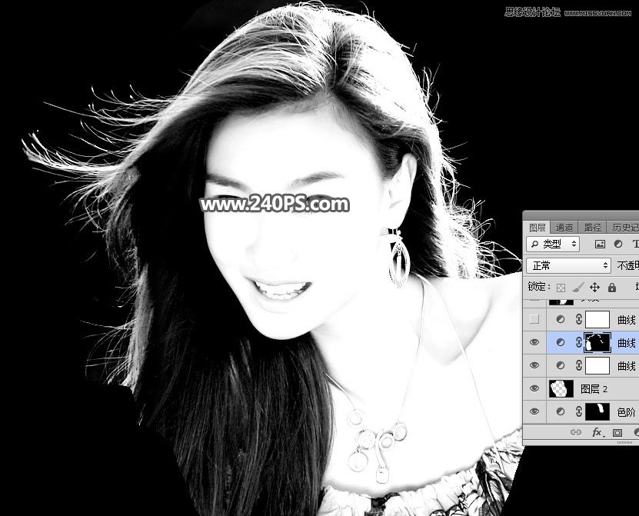Select mask thumbnail of selected 曲线 layer
The width and height of the screenshot is (639, 516).
click(x=597, y=343)
